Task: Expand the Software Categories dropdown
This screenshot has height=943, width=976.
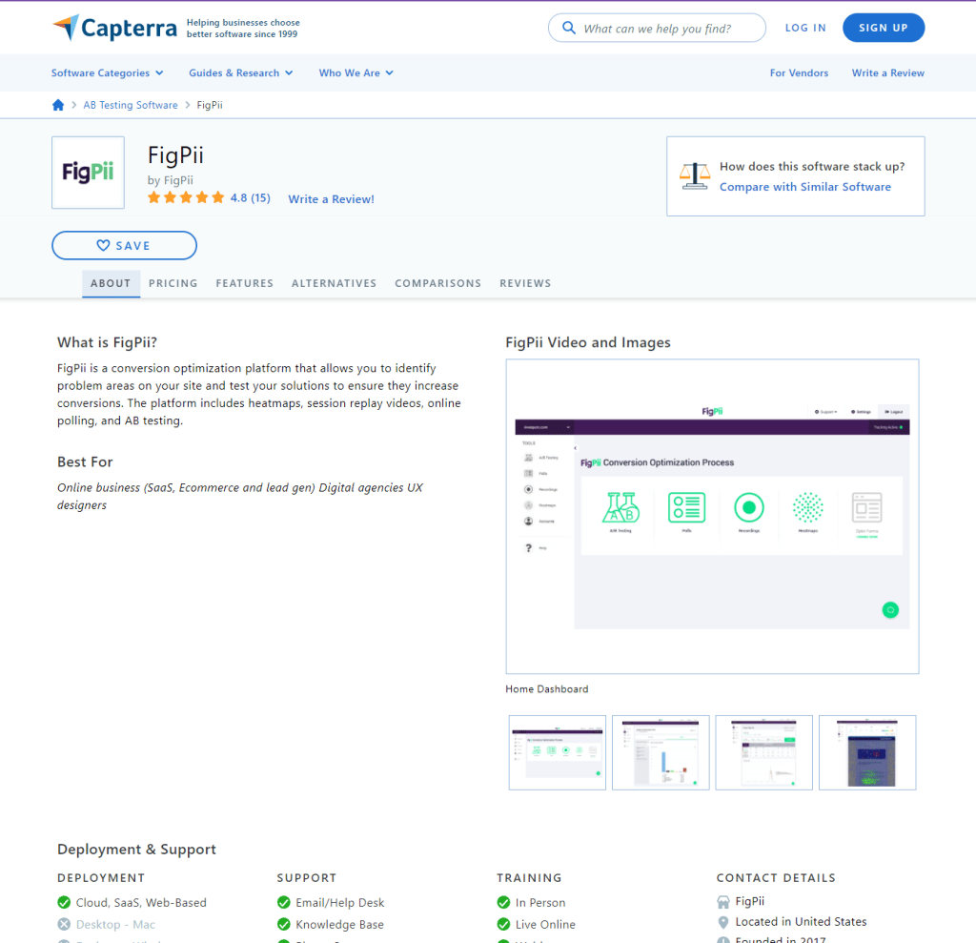Action: pos(107,73)
